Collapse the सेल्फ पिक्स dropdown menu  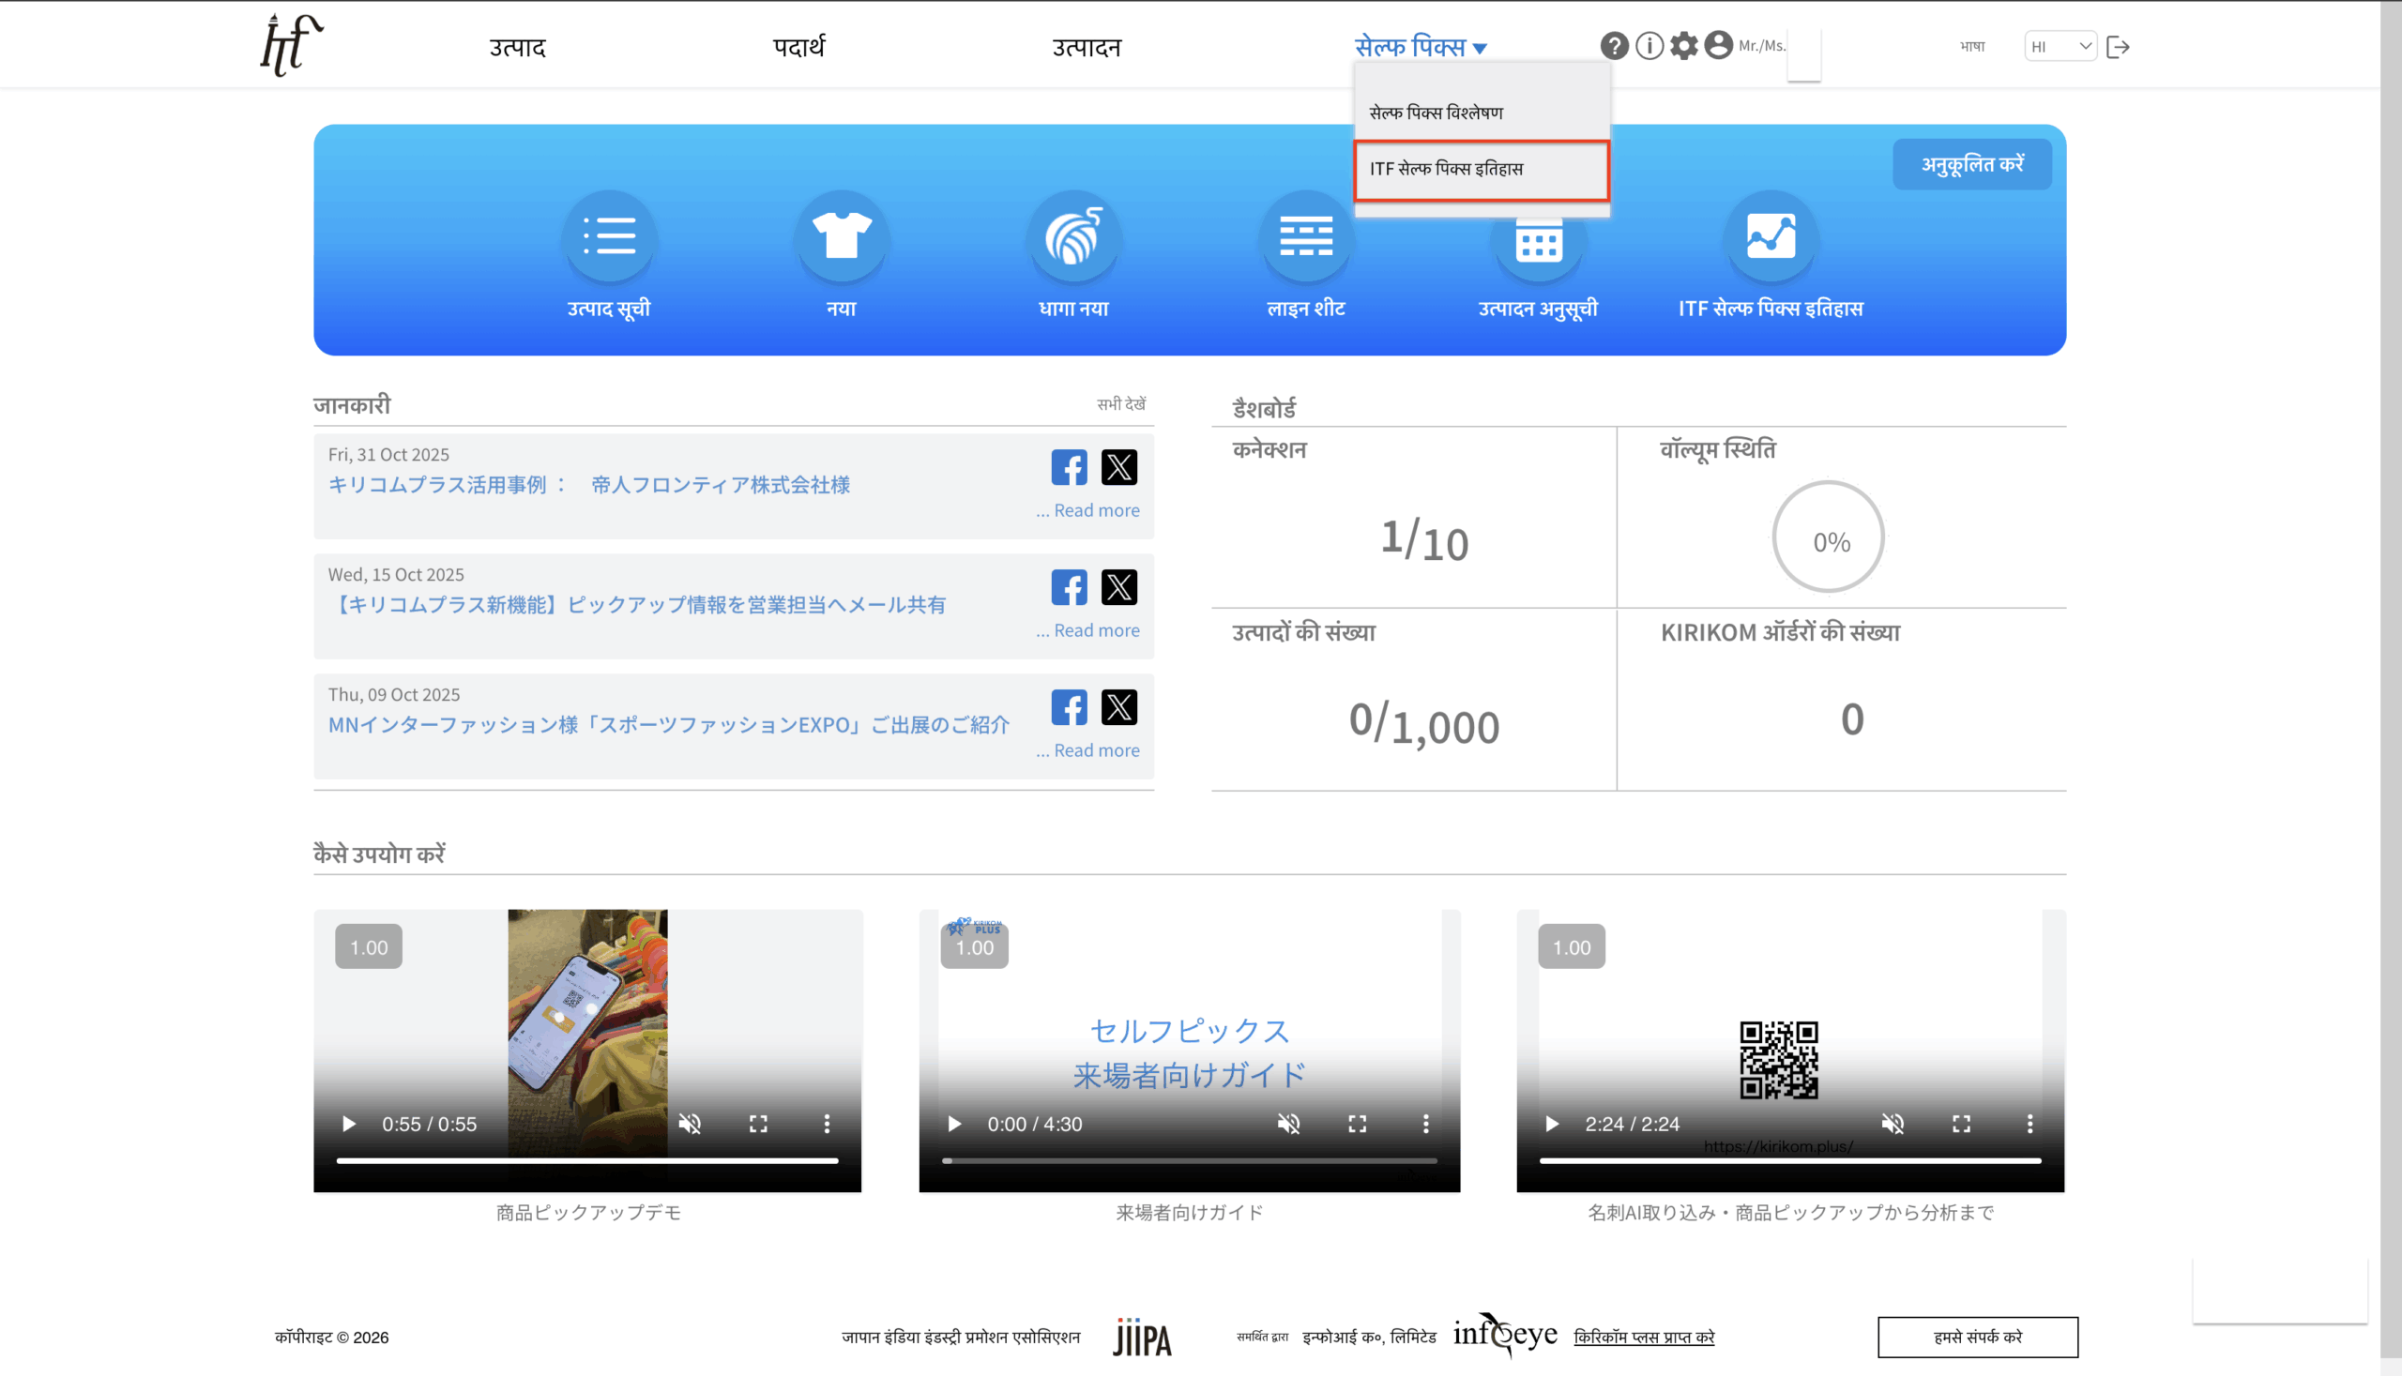(1420, 46)
